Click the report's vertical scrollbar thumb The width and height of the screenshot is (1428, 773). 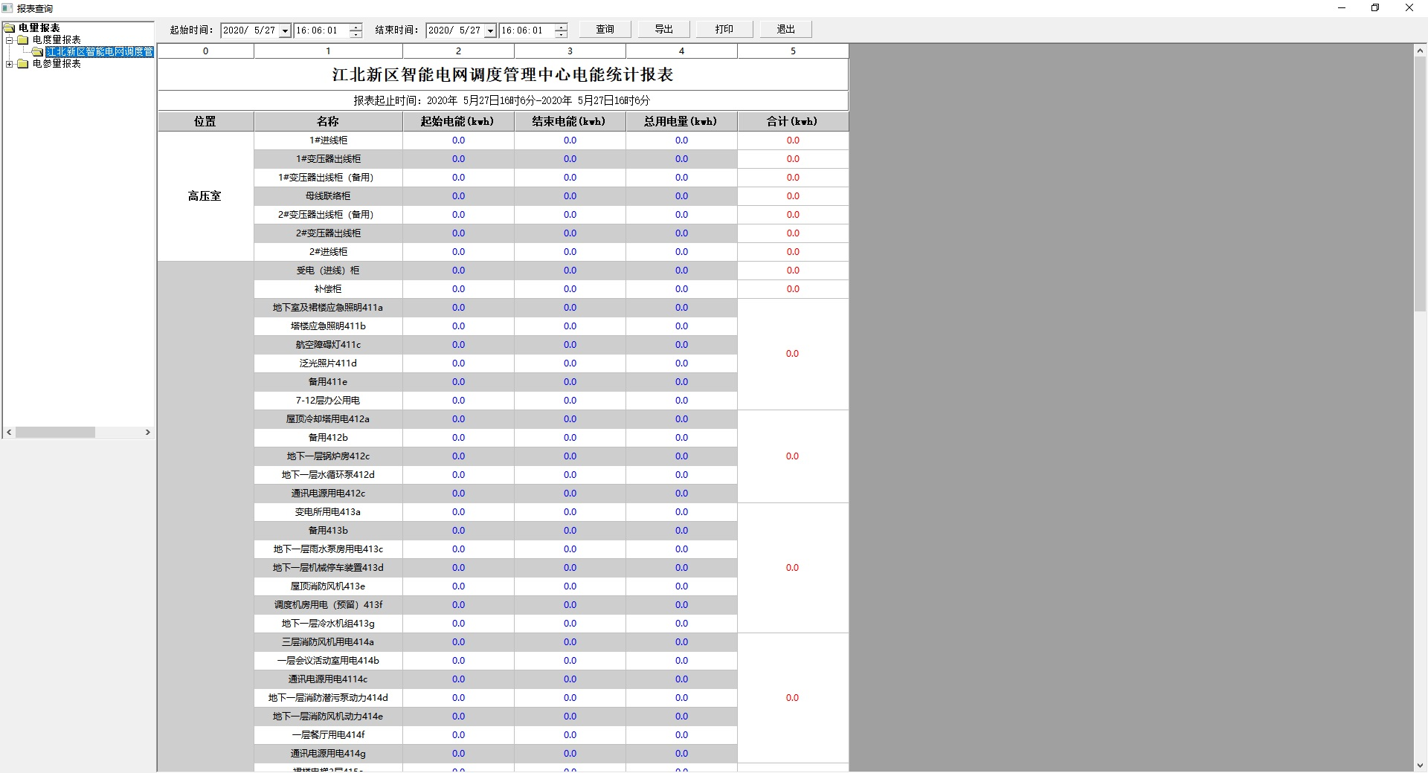click(1420, 184)
